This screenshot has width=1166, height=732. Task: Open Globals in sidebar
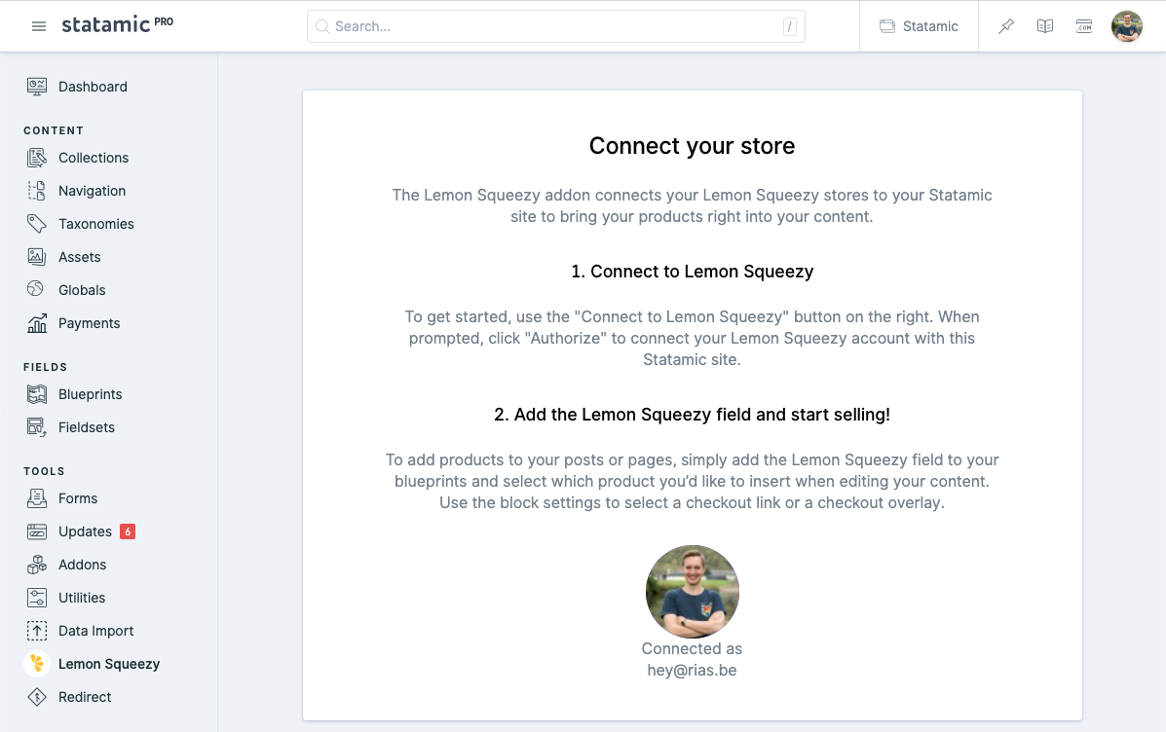pos(82,290)
